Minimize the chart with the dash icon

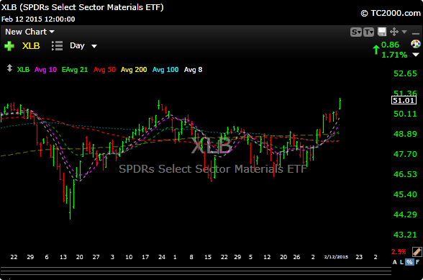[x=416, y=34]
